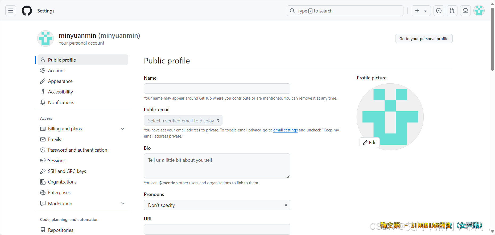This screenshot has width=495, height=235.
Task: Click into the Name text field
Action: coord(217,89)
